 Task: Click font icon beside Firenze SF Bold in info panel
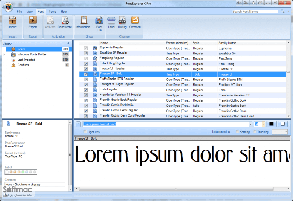click(9, 124)
